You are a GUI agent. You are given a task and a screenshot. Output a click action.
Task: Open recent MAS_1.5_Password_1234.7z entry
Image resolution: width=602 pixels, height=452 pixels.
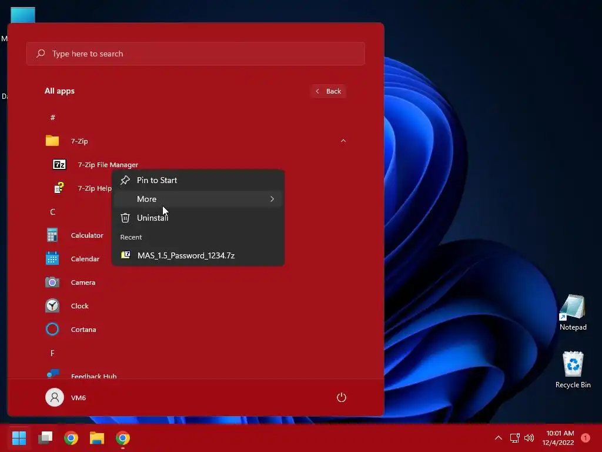(x=198, y=255)
